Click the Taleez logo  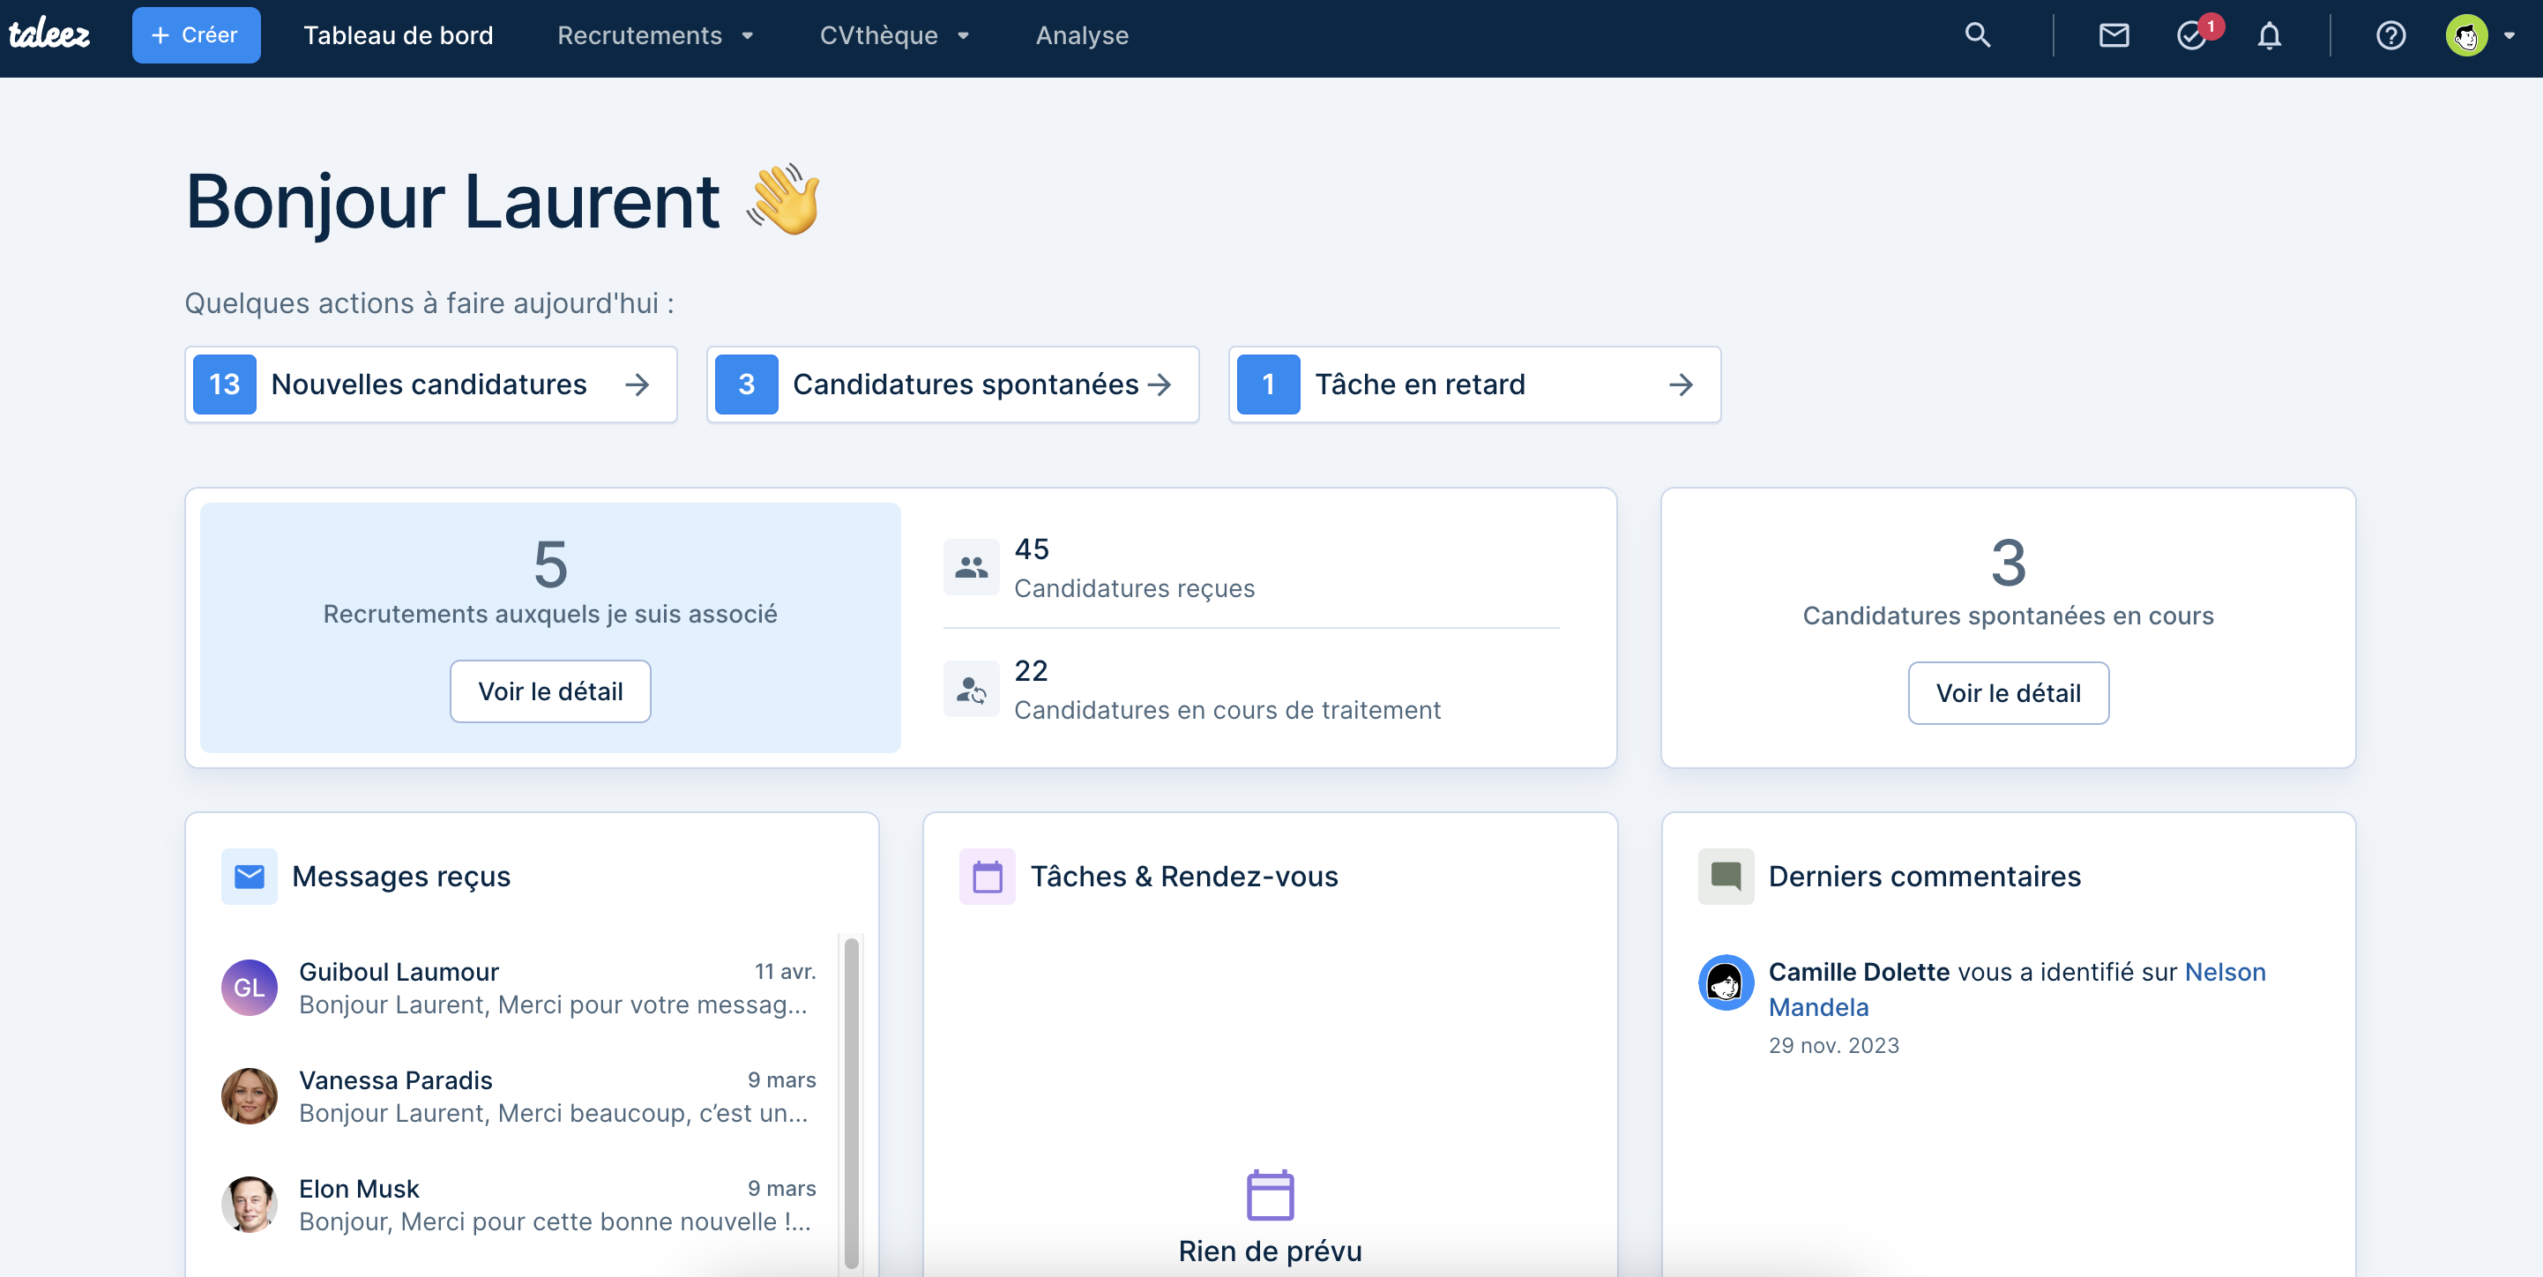tap(49, 35)
